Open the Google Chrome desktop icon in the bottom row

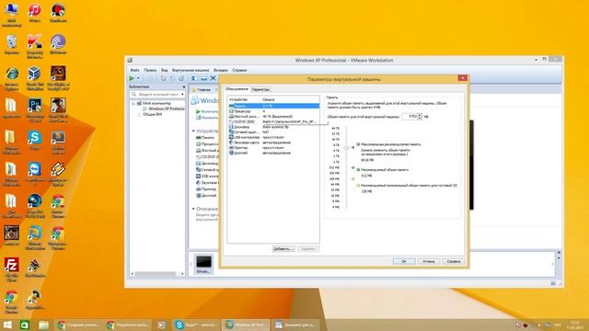(x=12, y=302)
